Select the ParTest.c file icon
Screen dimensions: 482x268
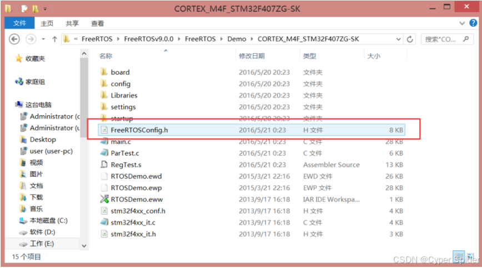pos(104,153)
